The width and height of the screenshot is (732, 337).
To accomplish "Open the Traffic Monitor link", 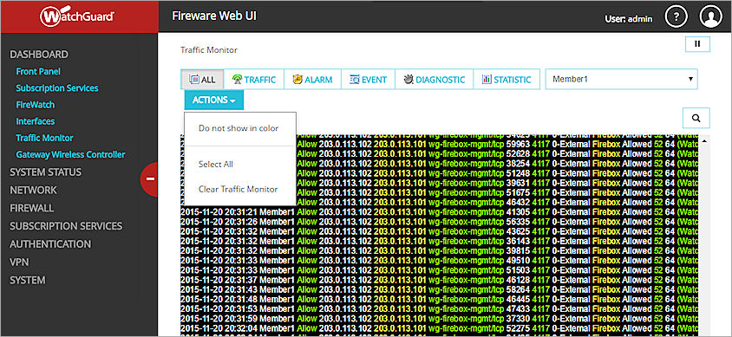I will point(44,138).
